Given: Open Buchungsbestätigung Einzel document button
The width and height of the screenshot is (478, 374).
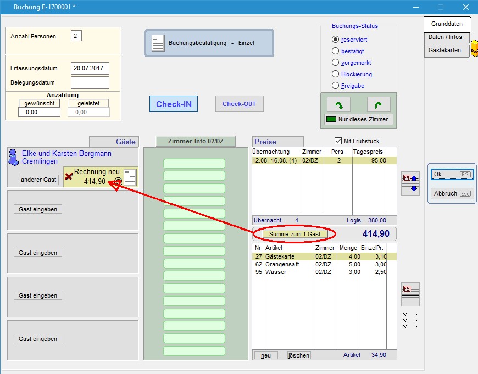Looking at the screenshot, I should pos(209,43).
